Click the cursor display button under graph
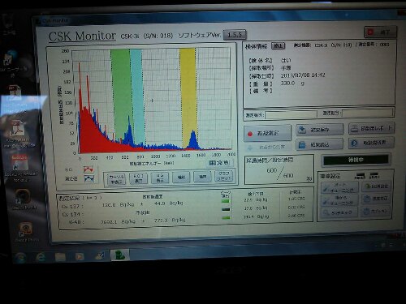This screenshot has width=406, height=304. [116, 179]
